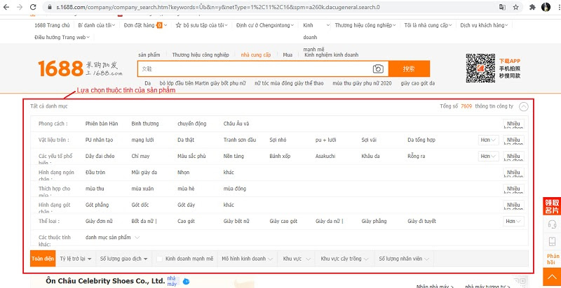This screenshot has width=561, height=288.
Task: Select the 'Toàn diện' sort tab
Action: pos(43,259)
